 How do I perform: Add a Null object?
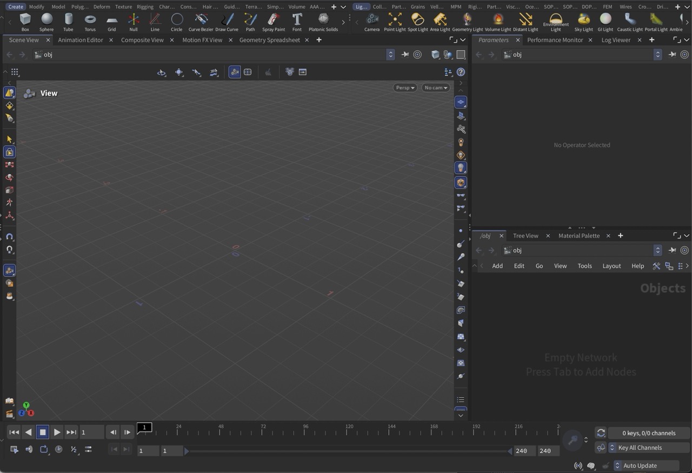coord(133,22)
